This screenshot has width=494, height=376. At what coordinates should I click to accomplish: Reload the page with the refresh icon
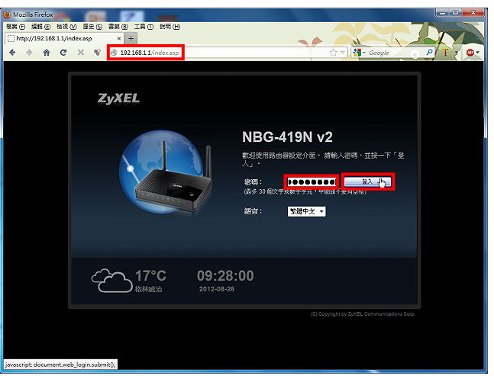coord(63,53)
